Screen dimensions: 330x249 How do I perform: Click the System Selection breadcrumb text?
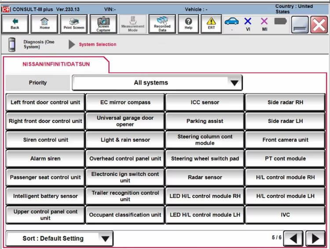[x=97, y=45]
